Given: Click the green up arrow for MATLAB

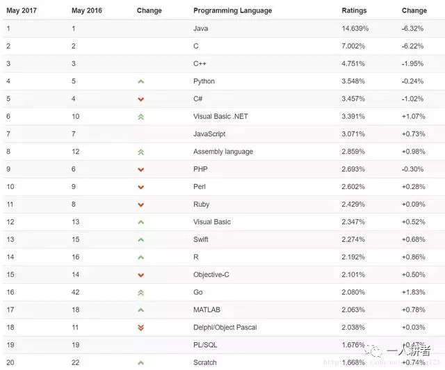Looking at the screenshot, I should coord(140,310).
